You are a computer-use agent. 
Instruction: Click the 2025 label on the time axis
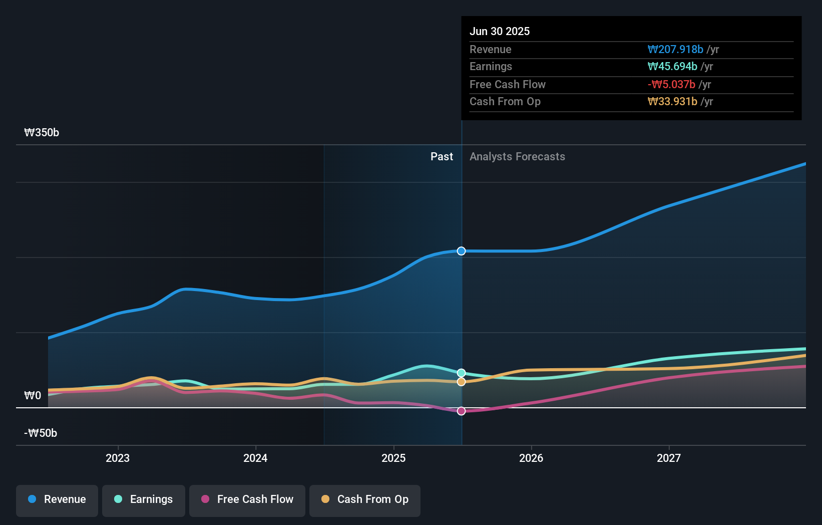[x=393, y=458]
